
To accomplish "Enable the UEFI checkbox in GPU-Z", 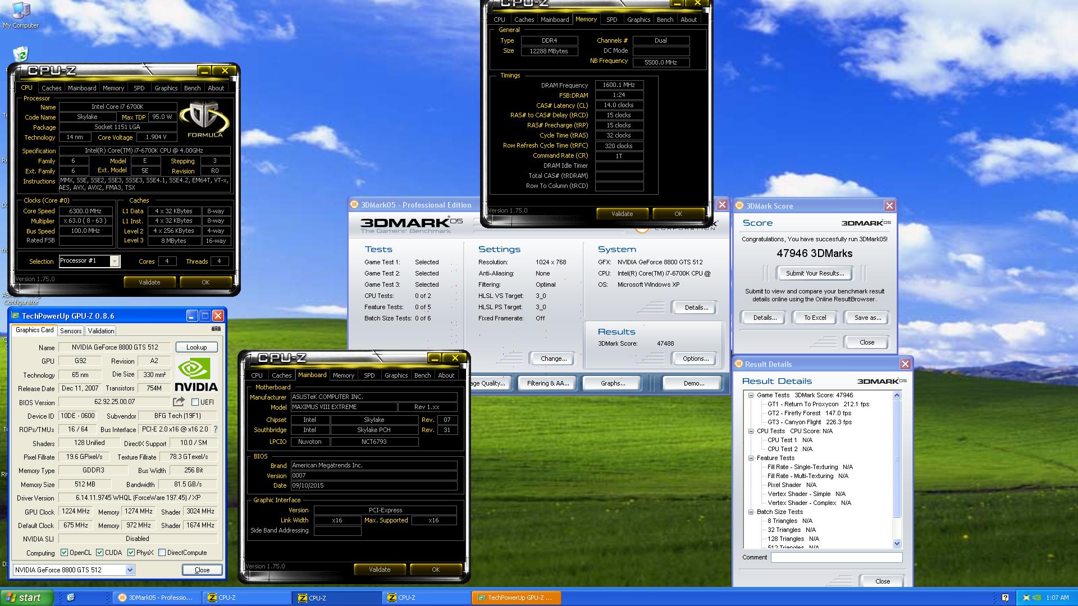I will pyautogui.click(x=195, y=402).
